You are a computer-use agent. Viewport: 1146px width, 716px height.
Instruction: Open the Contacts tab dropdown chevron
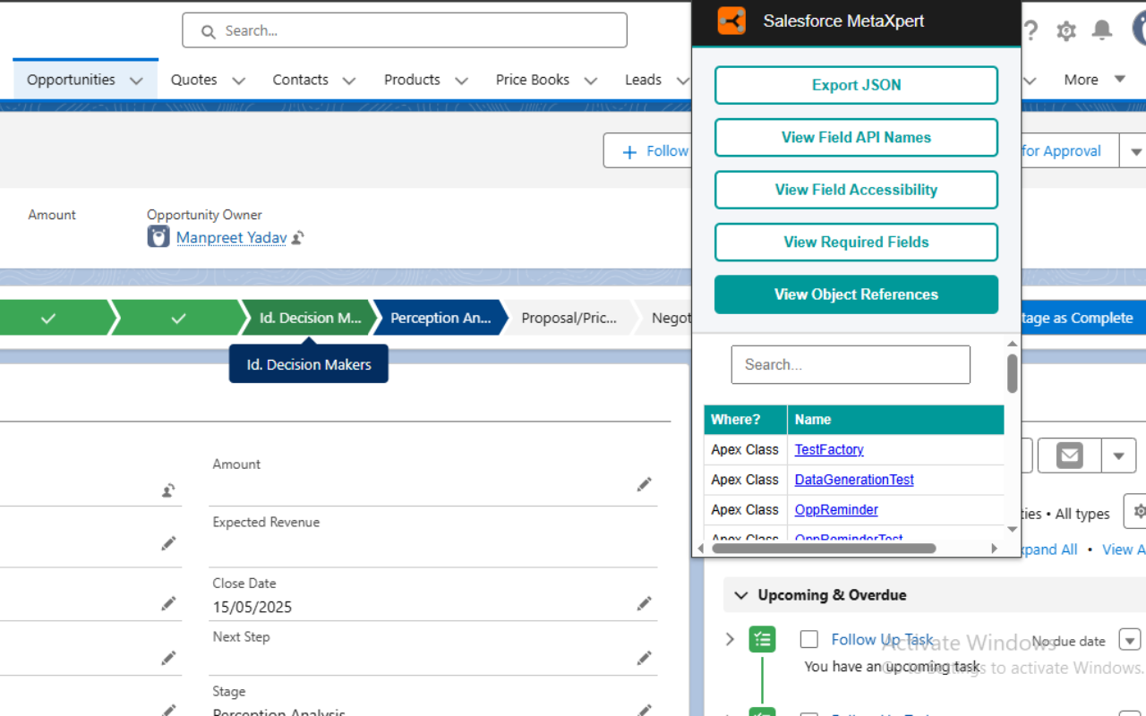point(349,81)
